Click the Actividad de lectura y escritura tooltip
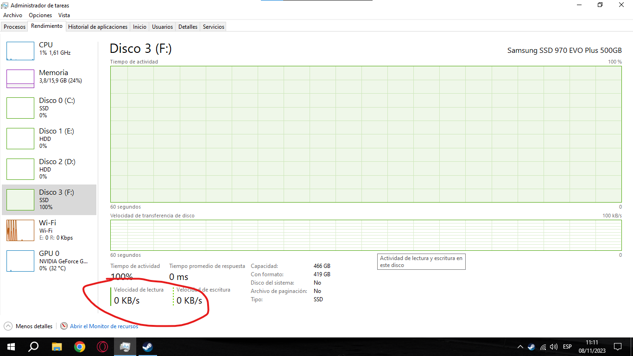The image size is (633, 356). click(421, 262)
